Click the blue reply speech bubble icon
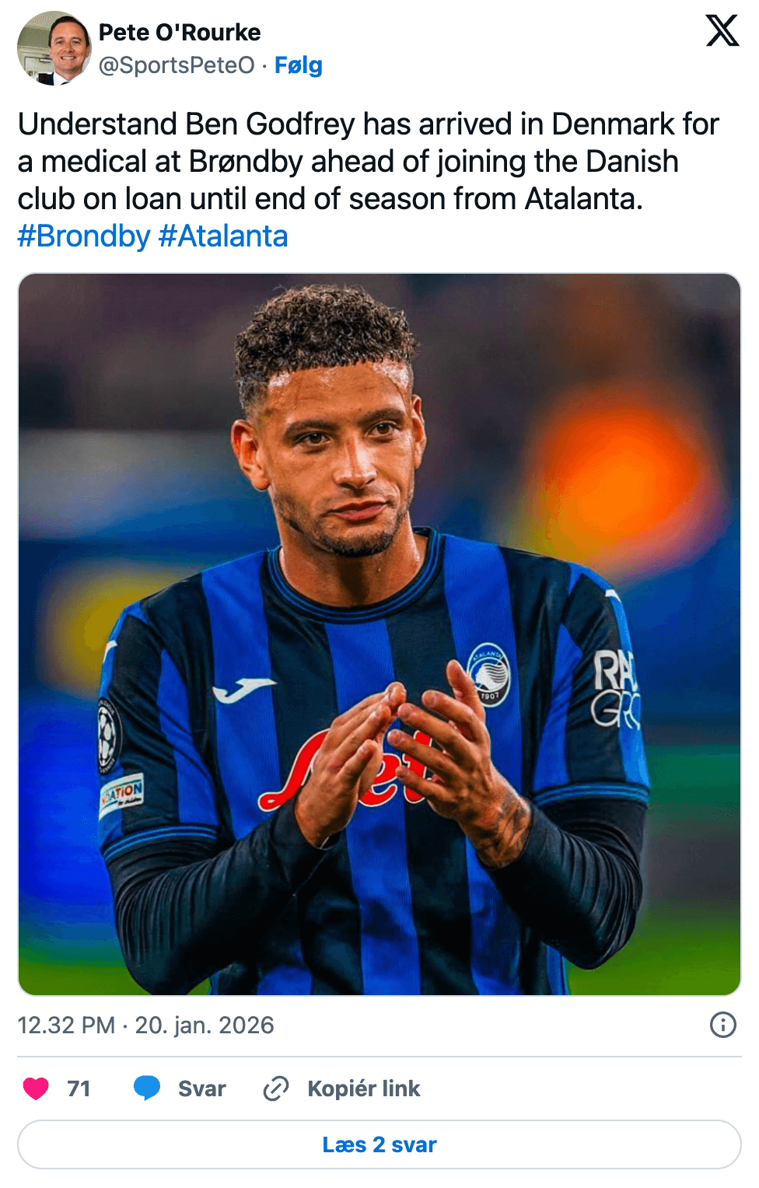Viewport: 759px width, 1188px height. [x=147, y=1088]
